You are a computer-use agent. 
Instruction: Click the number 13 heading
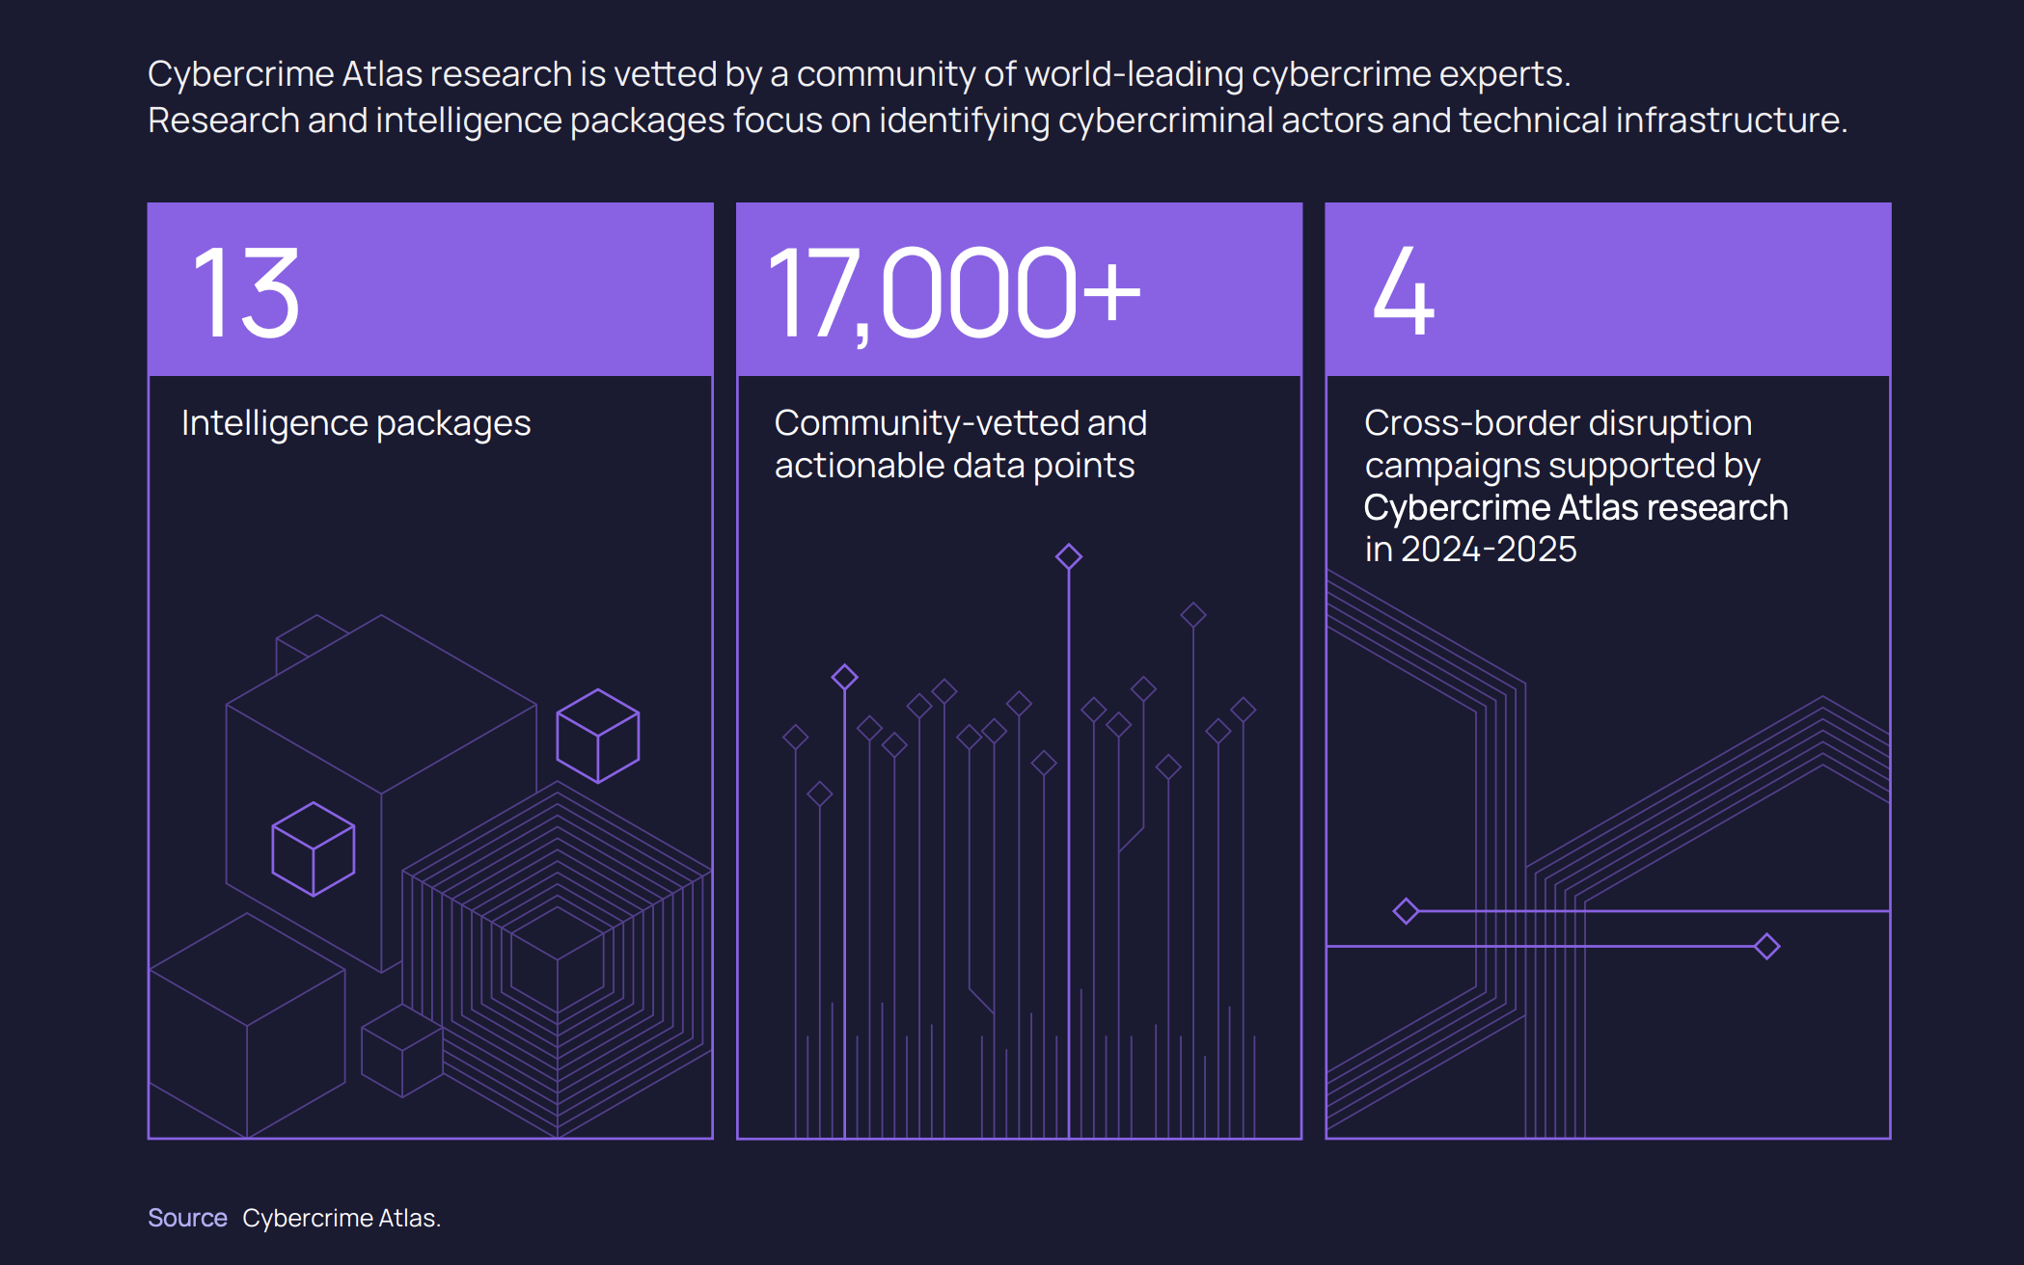247,292
